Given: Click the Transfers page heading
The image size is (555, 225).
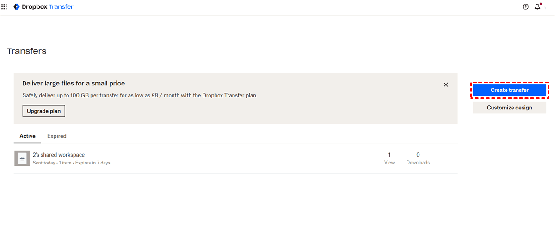Looking at the screenshot, I should click(27, 51).
